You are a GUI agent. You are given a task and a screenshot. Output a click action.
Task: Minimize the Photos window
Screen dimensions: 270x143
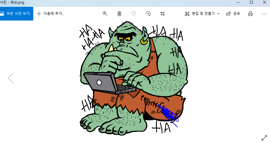click(238, 2)
